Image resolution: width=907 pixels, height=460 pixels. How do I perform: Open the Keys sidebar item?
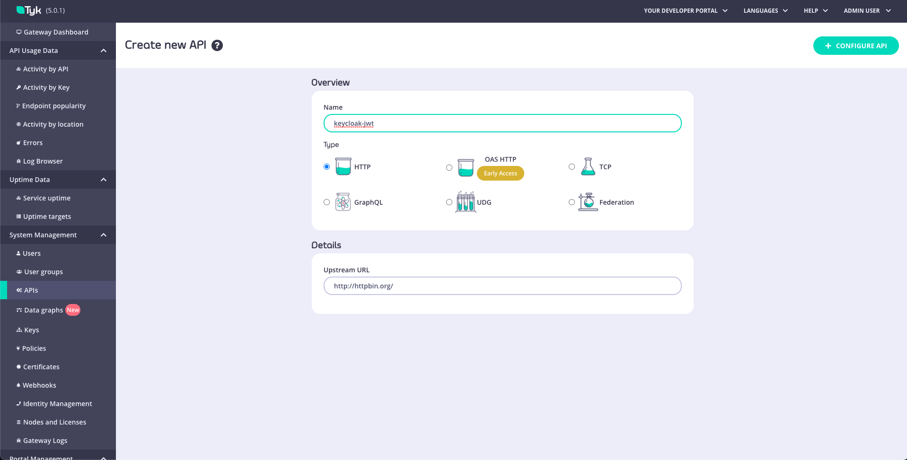point(32,330)
